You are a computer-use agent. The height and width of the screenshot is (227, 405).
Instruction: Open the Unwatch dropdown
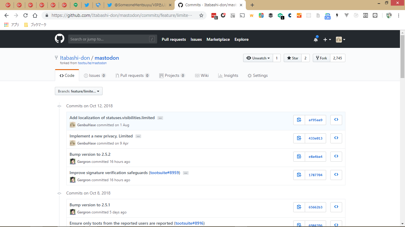[x=258, y=58]
